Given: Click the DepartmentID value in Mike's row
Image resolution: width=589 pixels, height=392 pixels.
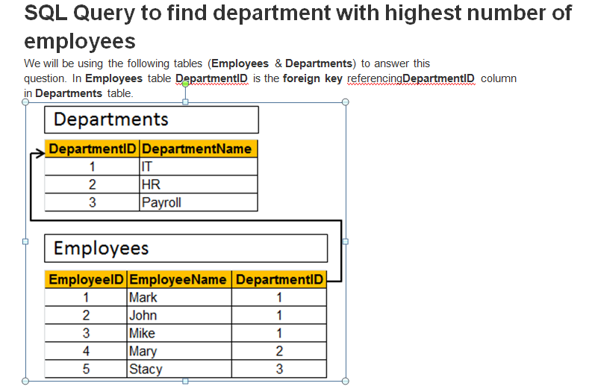Looking at the screenshot, I should point(279,333).
